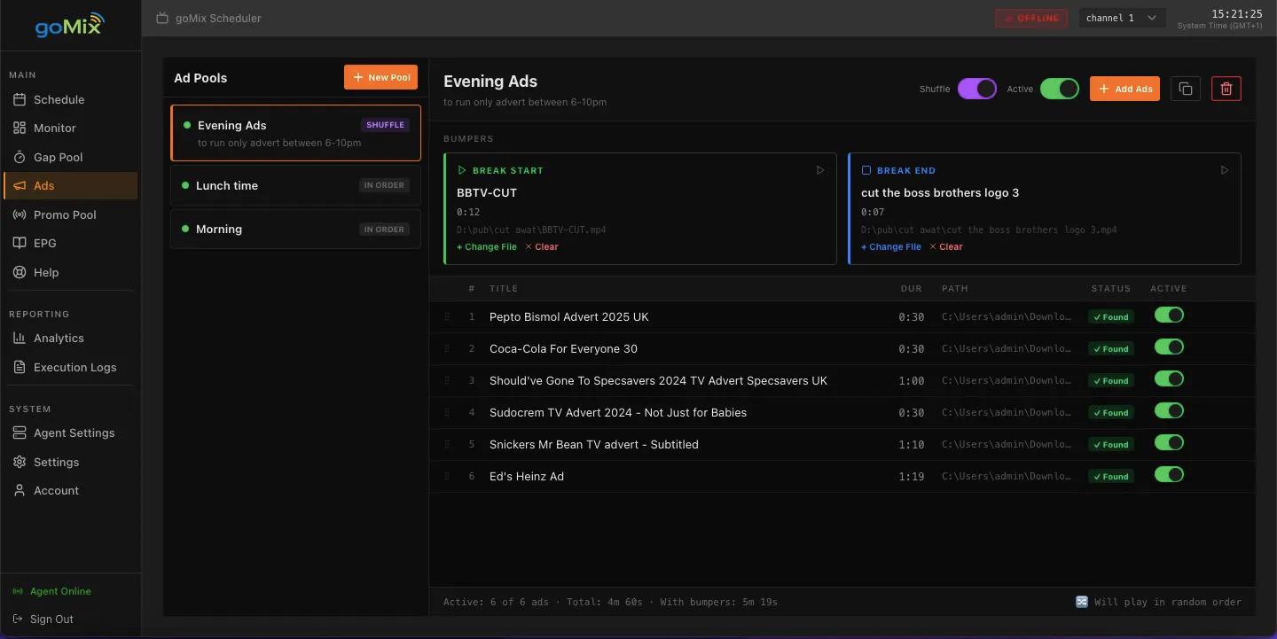Disable the Ed's Heinz Ad active toggle
The image size is (1277, 639).
(1169, 475)
